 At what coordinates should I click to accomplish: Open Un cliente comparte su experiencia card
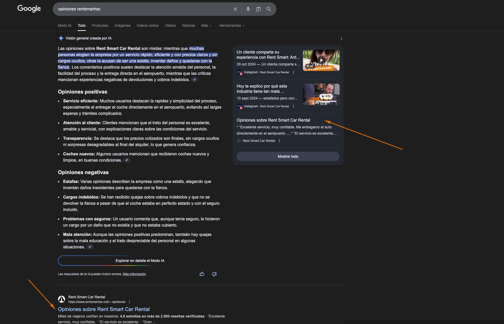(268, 55)
